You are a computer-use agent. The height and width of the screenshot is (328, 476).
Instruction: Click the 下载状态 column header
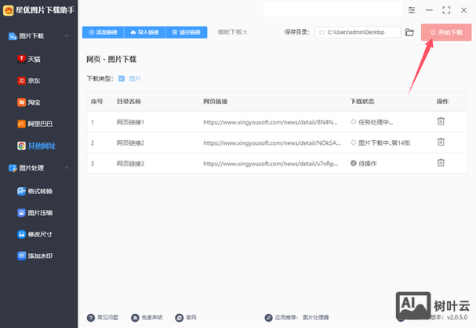362,101
